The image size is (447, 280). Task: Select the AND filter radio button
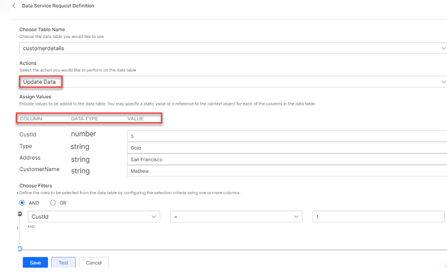click(22, 203)
